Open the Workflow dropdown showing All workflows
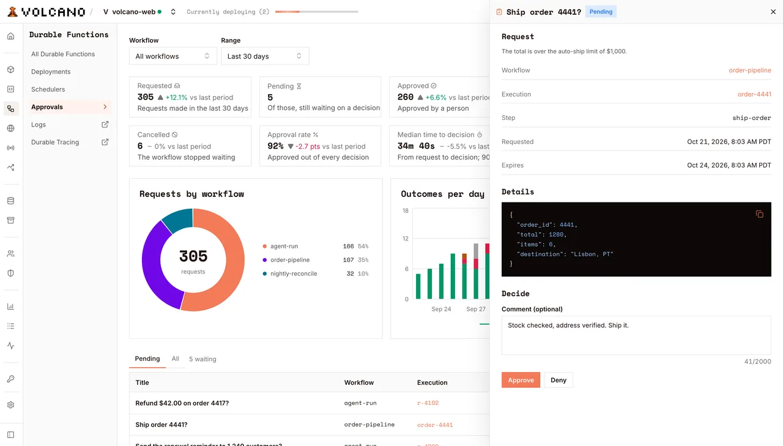 (173, 56)
